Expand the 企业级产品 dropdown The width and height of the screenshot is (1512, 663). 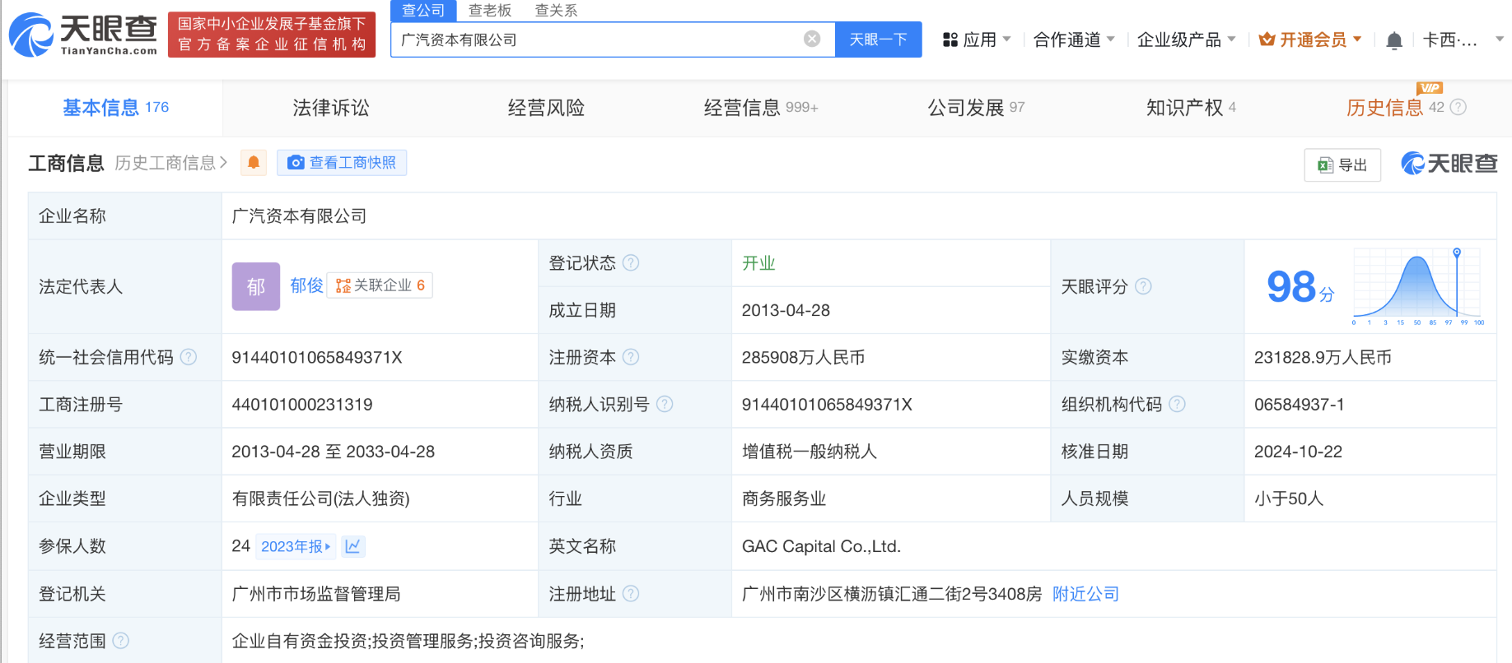pos(1186,39)
